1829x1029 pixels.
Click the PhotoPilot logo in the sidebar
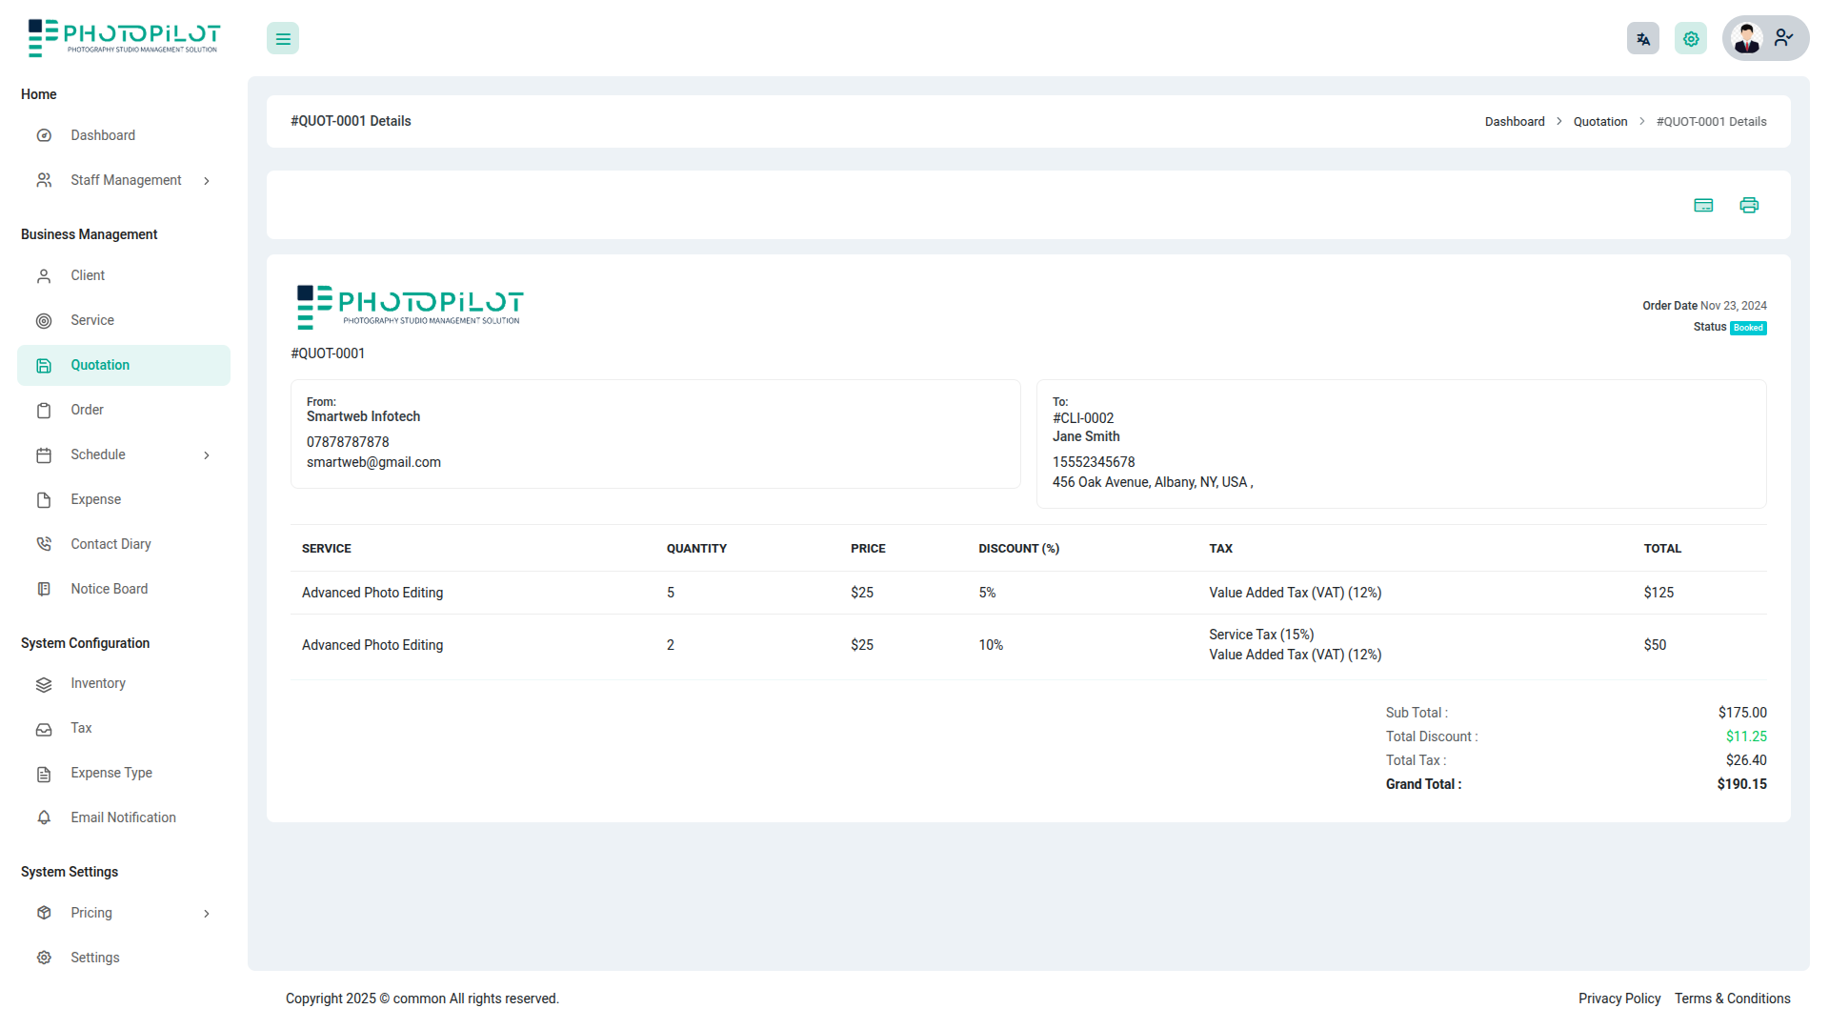(x=124, y=38)
